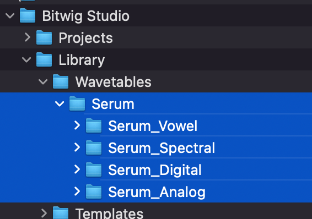This screenshot has height=219, width=312.
Task: Select the Serum_Analog row label
Action: click(x=157, y=193)
